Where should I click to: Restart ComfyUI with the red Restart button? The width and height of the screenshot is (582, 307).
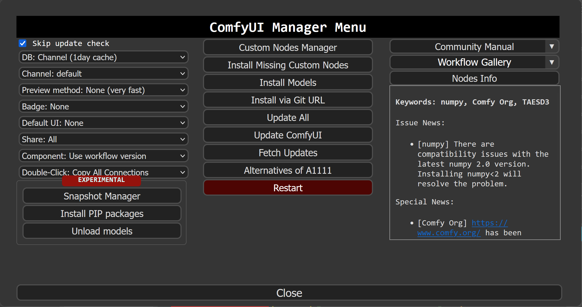pos(288,188)
